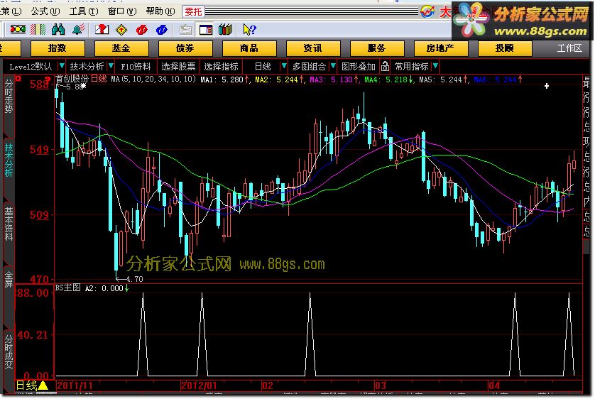Switch to the 基本资料 side tab
The image size is (595, 399).
tap(9, 224)
